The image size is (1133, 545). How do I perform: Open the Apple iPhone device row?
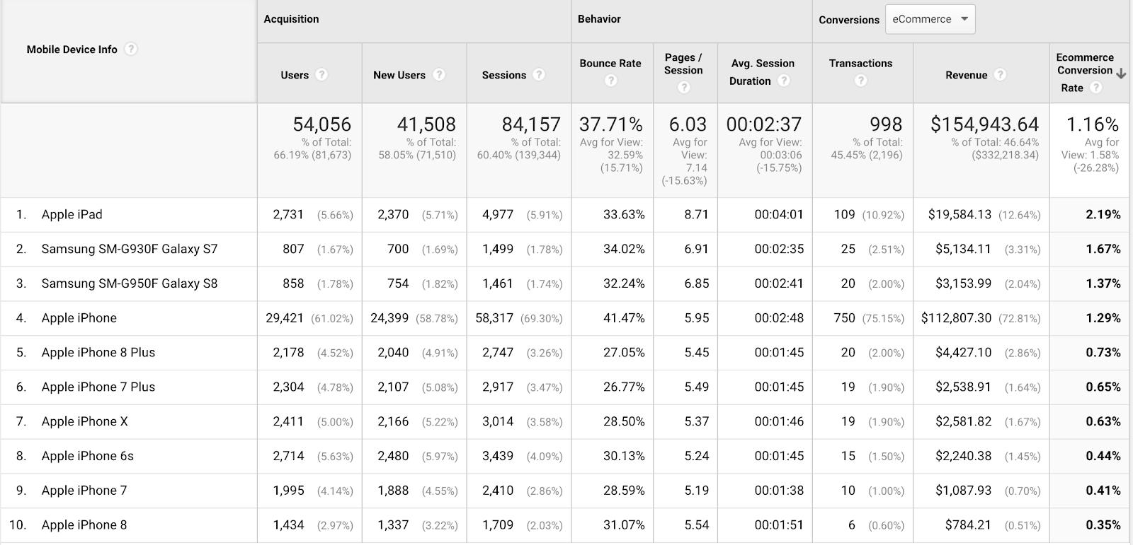coord(79,318)
